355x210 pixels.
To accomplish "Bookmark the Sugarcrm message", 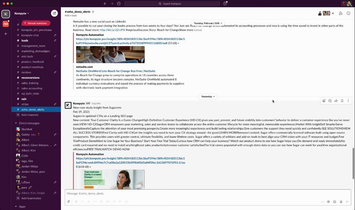I will click(342, 101).
